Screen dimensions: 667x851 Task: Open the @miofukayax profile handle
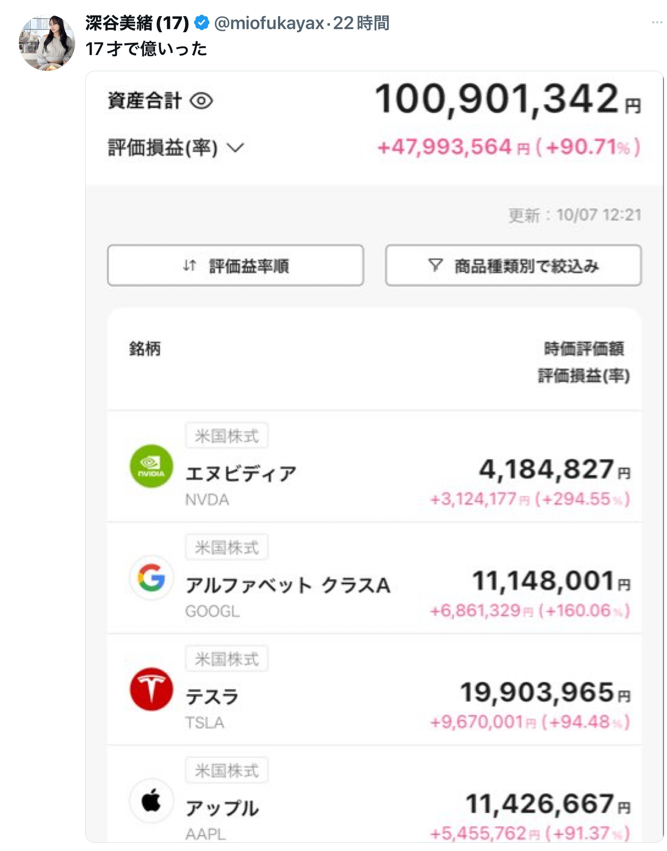click(x=269, y=23)
